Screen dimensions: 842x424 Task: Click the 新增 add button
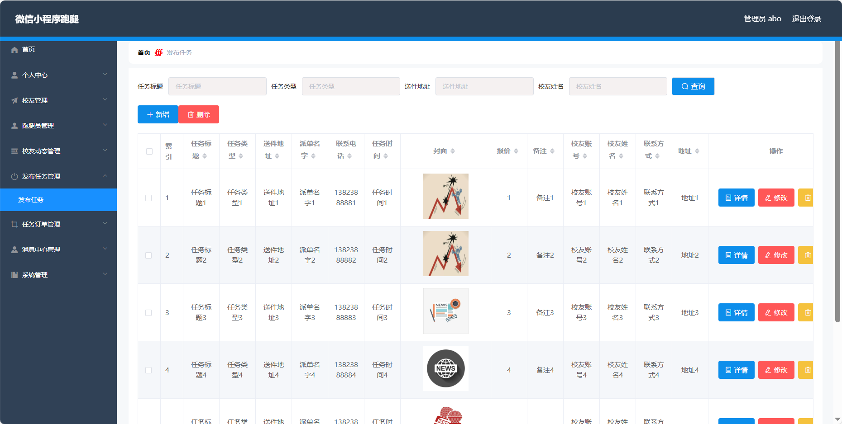click(158, 114)
